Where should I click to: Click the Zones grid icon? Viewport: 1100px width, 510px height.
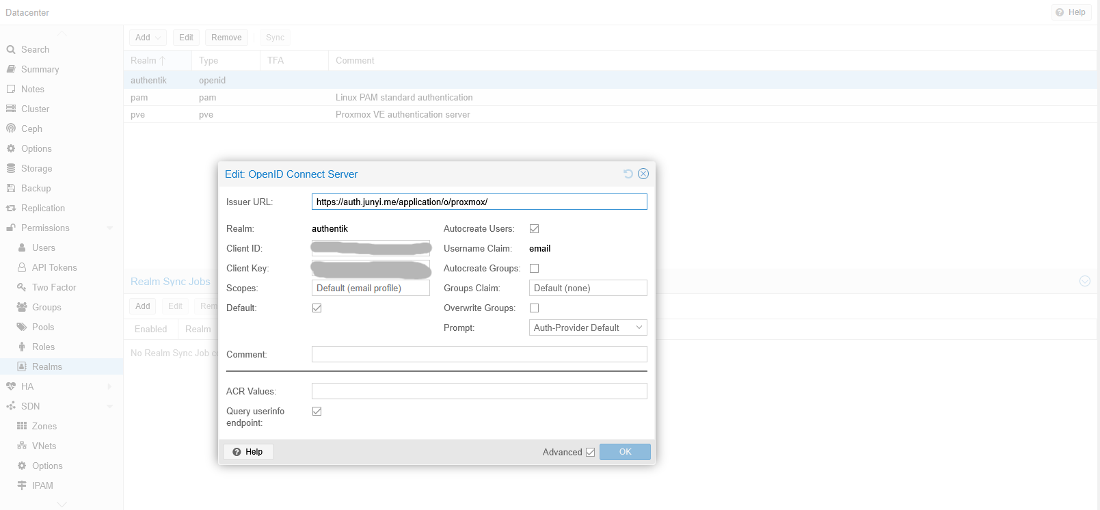(x=22, y=426)
